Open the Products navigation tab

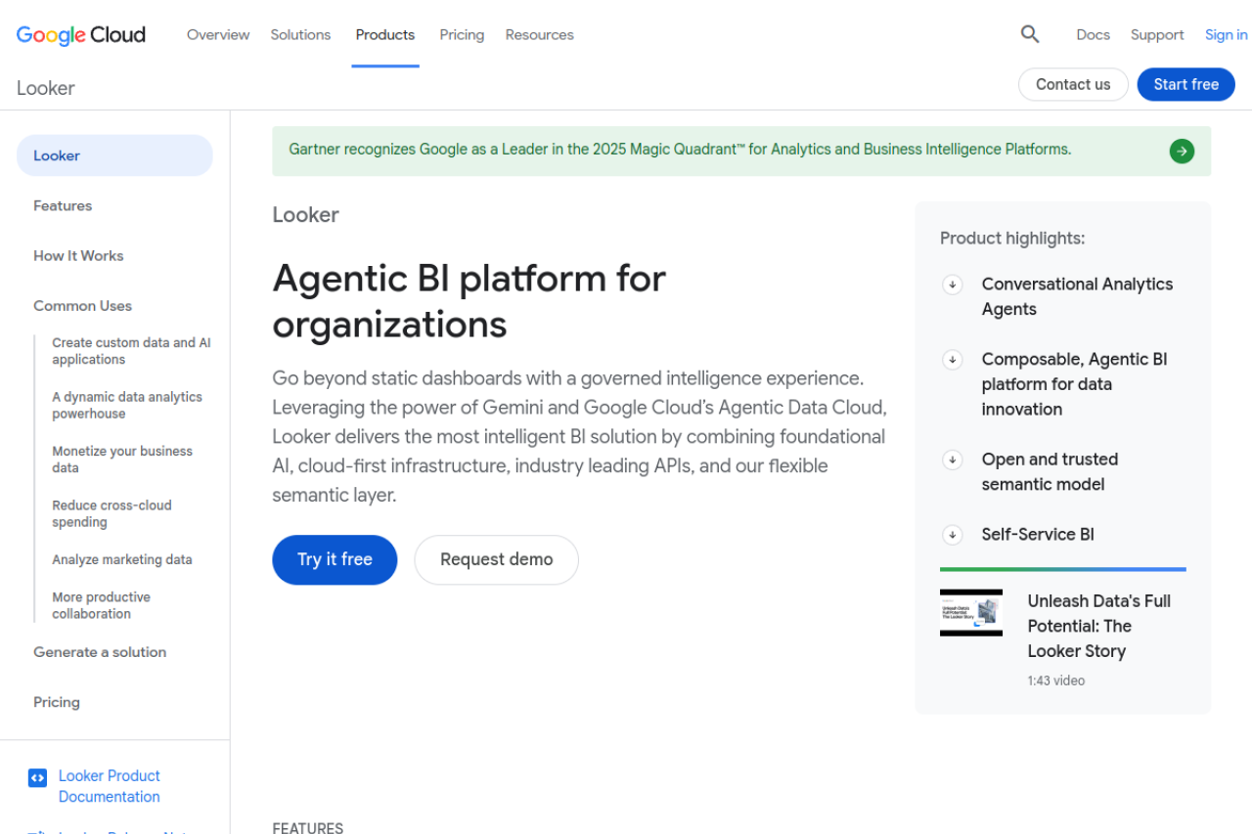point(385,34)
